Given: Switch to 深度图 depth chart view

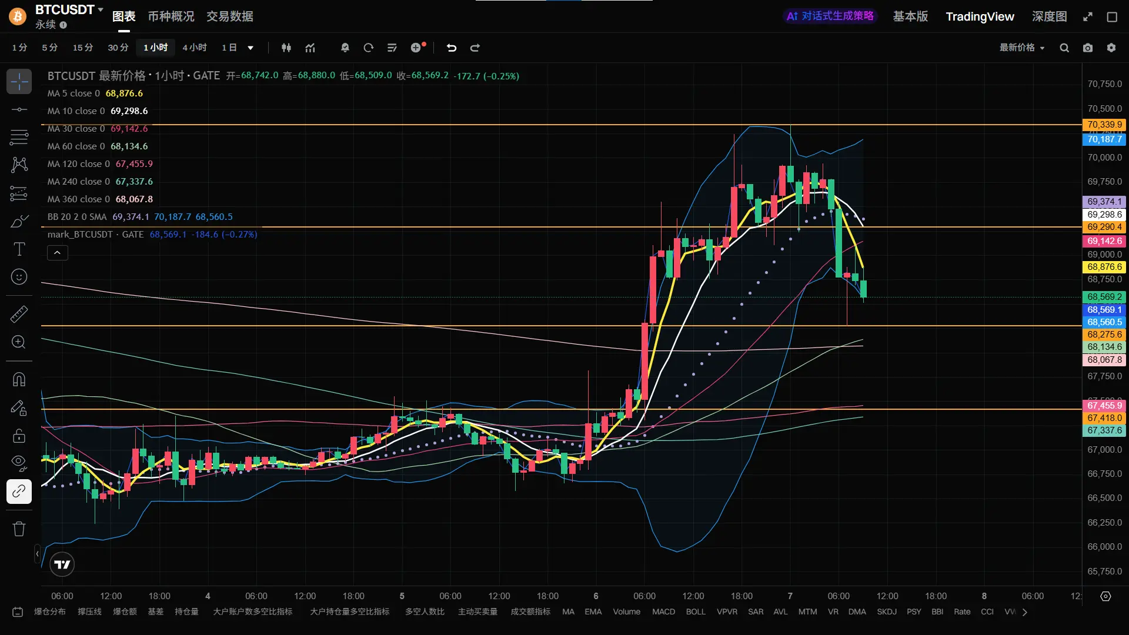Looking at the screenshot, I should [1049, 16].
